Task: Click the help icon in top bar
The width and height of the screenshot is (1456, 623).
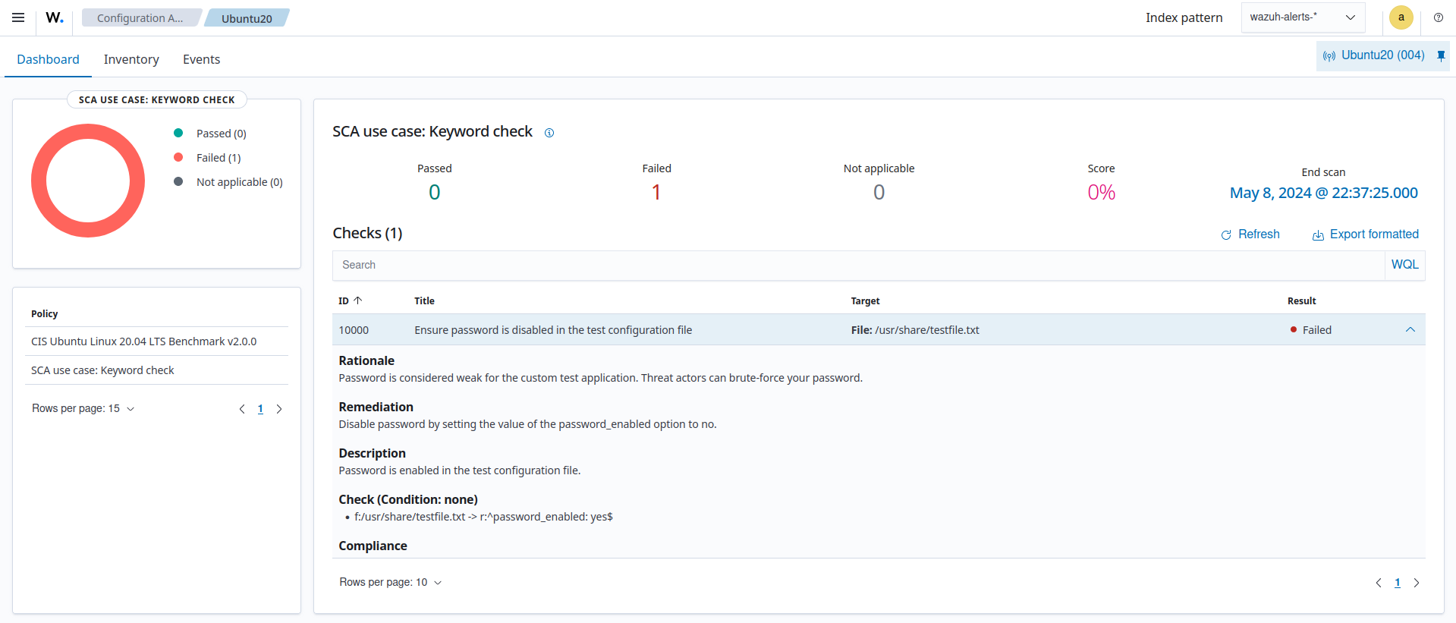Action: [1438, 17]
